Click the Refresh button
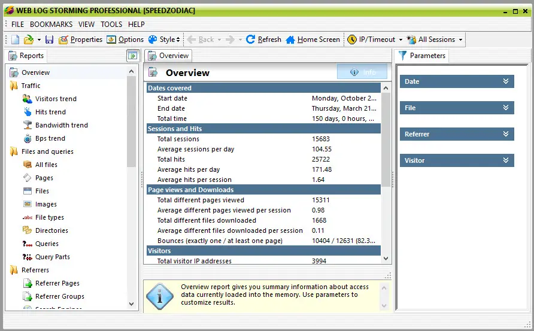Screen dimensions: 534x331 [x=263, y=40]
